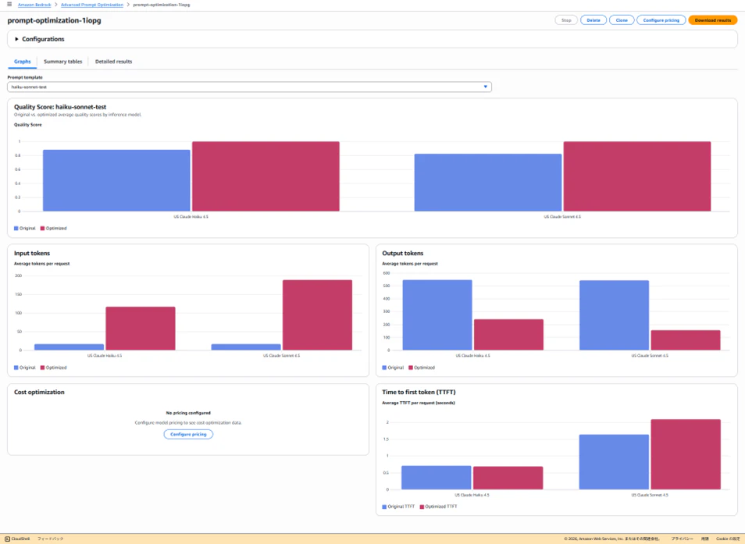Go to the Amazon Bedrock breadcrumb link

[34, 5]
